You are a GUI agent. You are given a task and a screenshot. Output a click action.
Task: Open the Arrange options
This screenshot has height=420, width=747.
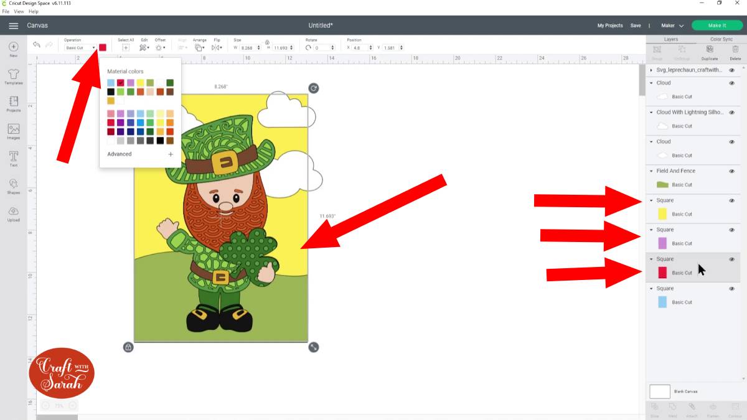point(200,47)
